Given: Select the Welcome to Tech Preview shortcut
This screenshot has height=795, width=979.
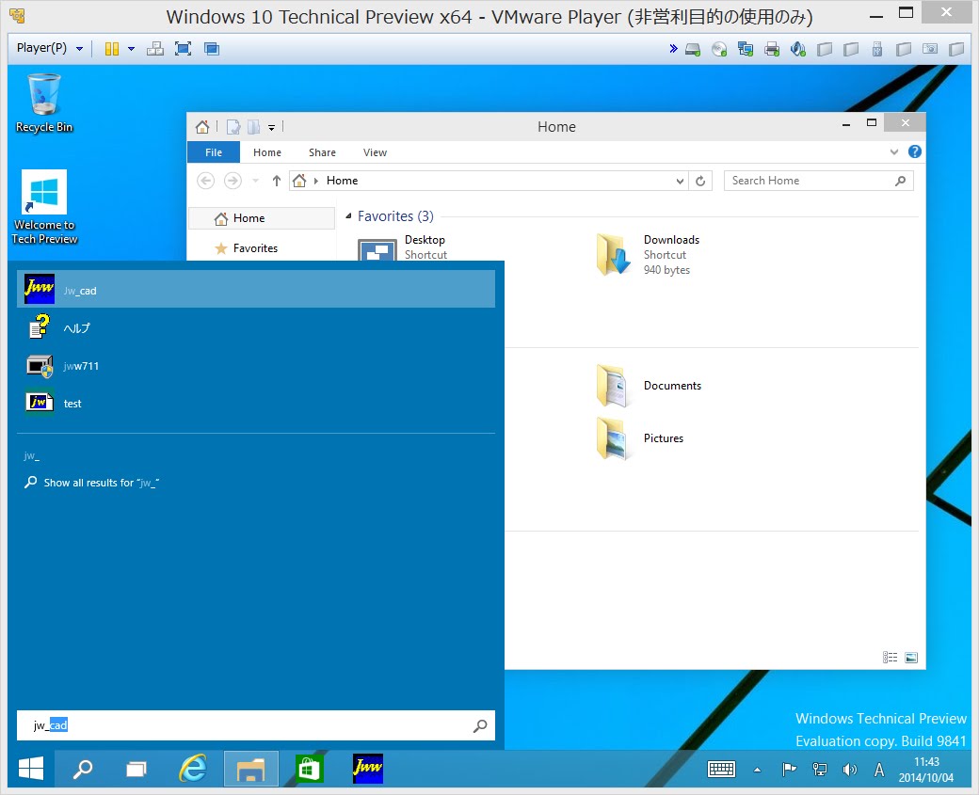Looking at the screenshot, I should [44, 207].
